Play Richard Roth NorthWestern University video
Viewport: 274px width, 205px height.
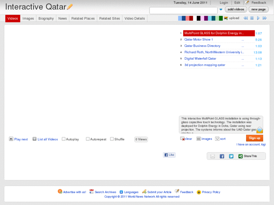tap(214, 52)
